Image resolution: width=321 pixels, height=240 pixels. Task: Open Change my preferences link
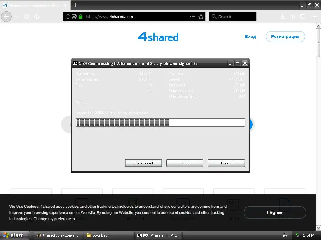(x=54, y=219)
